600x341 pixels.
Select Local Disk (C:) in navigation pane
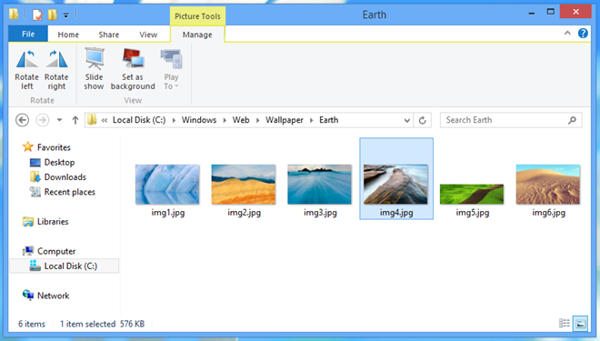coord(64,266)
